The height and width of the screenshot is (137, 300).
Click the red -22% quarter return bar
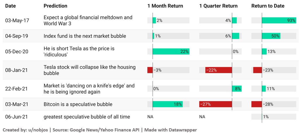219,70
